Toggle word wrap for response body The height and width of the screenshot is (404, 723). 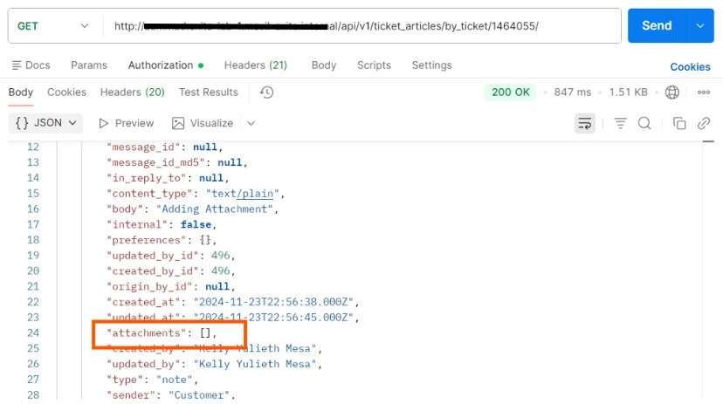(x=584, y=123)
